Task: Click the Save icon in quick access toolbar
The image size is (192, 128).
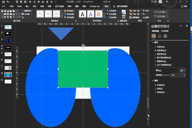Action: pyautogui.click(x=3, y=2)
